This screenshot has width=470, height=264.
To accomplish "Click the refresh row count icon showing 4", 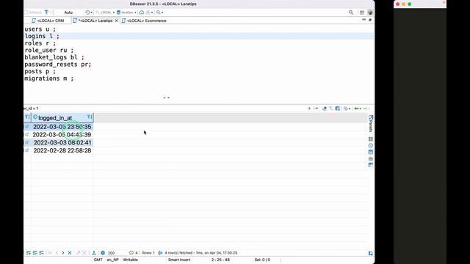I will 134,253.
